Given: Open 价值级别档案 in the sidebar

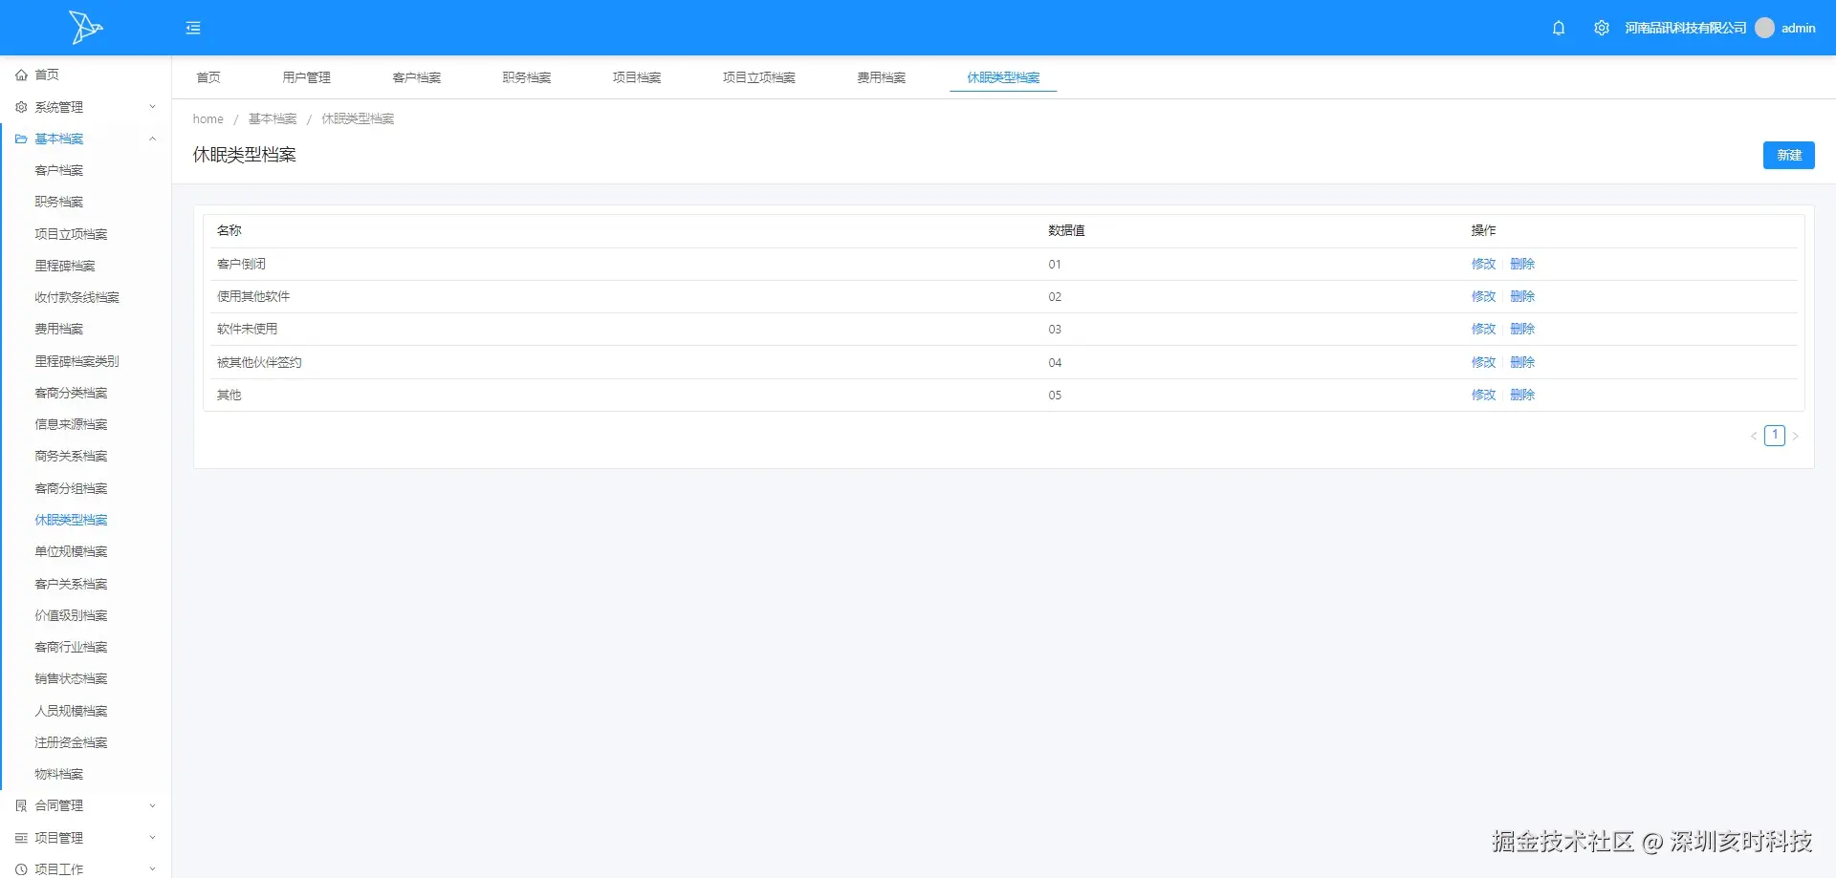Looking at the screenshot, I should [x=71, y=615].
